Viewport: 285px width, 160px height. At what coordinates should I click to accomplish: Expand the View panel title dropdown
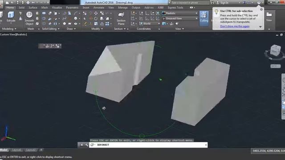(x=179, y=29)
